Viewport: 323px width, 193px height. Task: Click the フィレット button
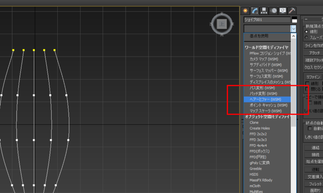[314, 184]
